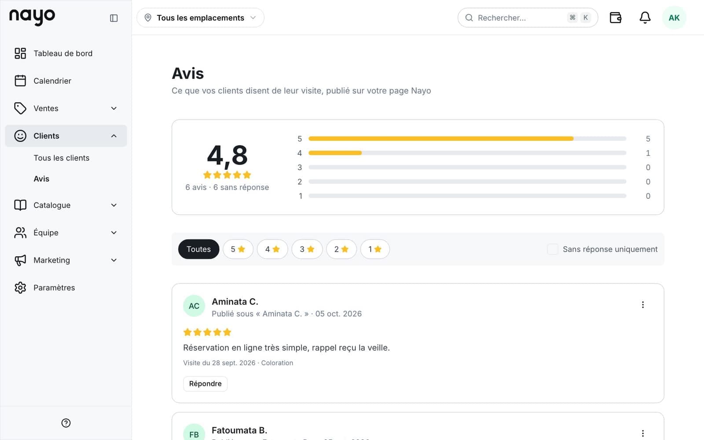
Task: Open Tous les clients submenu item
Action: point(62,158)
